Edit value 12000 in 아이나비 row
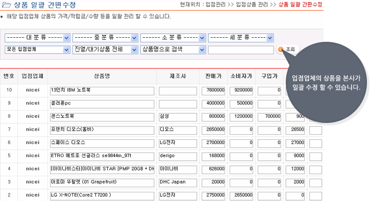370x201 pixels. click(x=295, y=169)
